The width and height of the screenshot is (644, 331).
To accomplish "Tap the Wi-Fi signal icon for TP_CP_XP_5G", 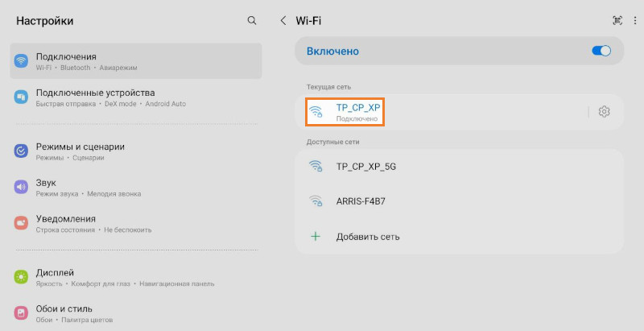I will coord(316,167).
